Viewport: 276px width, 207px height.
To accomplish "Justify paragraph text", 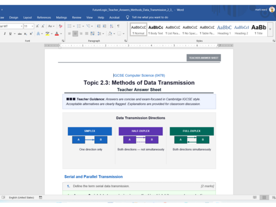I will click(87, 34).
